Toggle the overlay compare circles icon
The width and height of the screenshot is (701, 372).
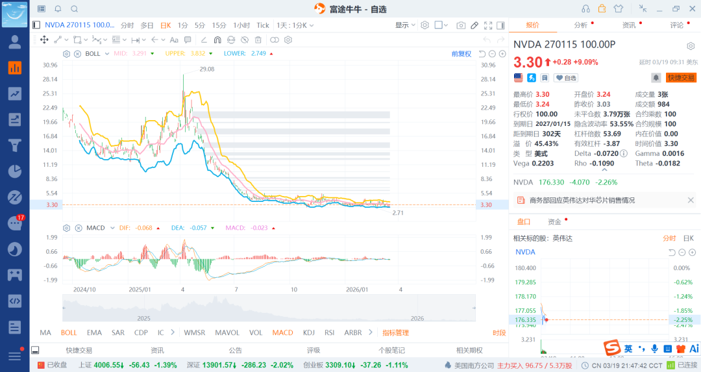[x=275, y=40]
